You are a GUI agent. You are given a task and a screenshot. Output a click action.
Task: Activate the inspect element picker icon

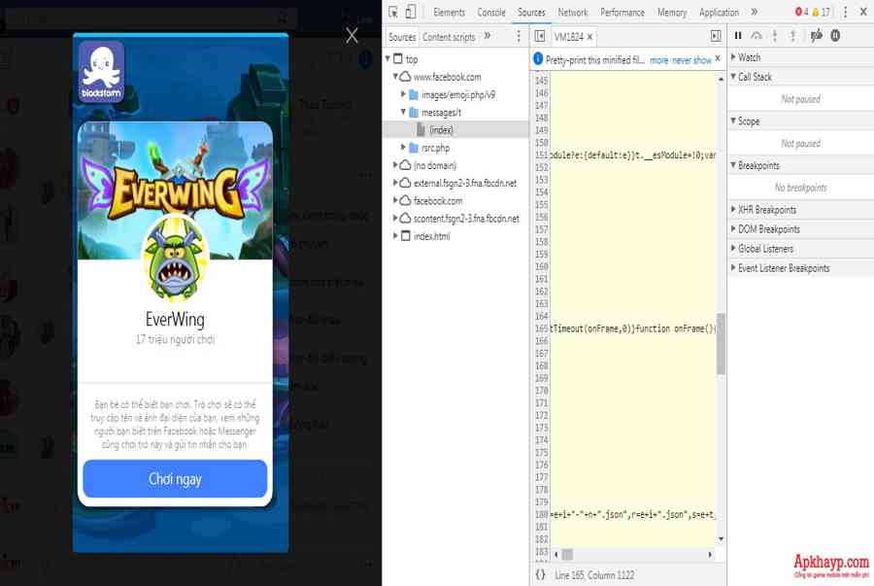(393, 12)
